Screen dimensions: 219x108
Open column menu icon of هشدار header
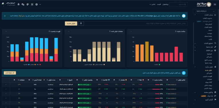(x=114, y=80)
